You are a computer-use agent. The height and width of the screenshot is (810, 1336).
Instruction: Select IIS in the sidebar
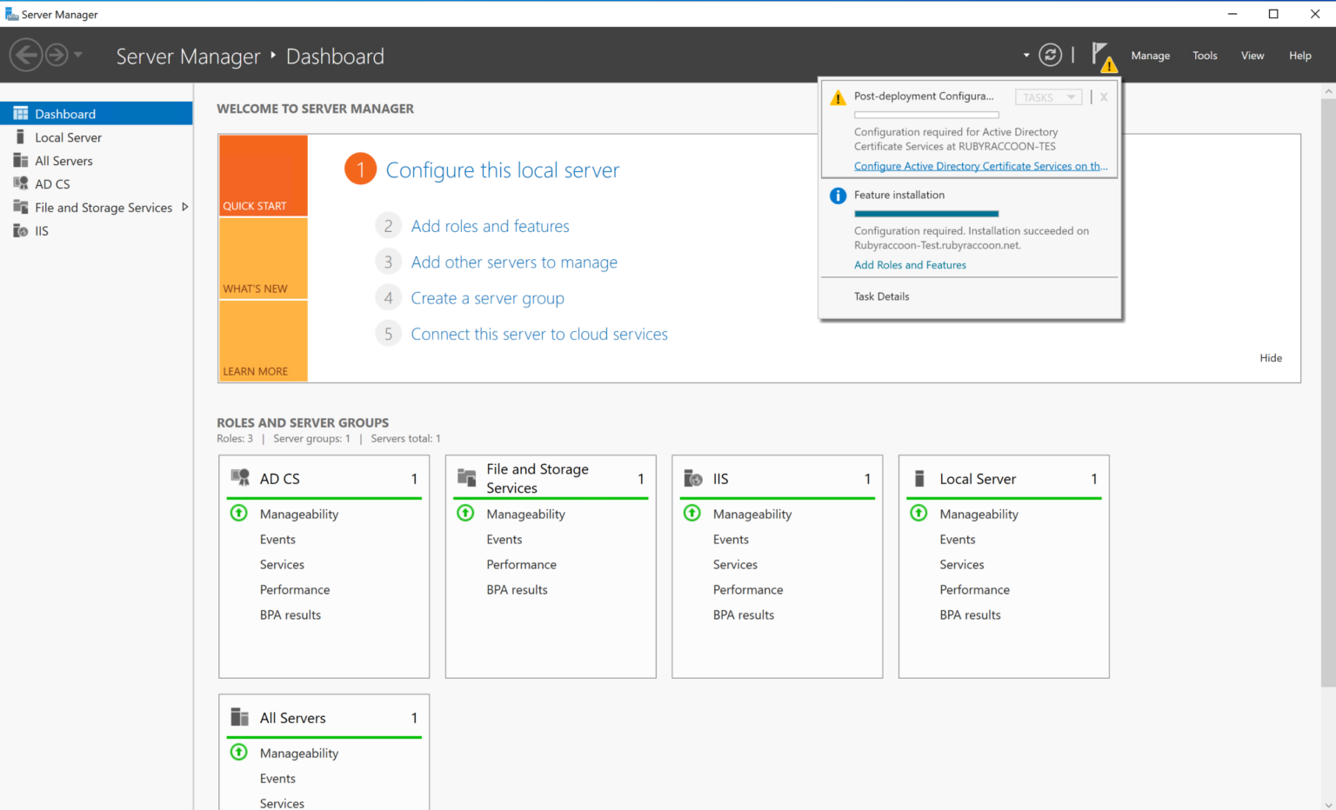pos(97,231)
